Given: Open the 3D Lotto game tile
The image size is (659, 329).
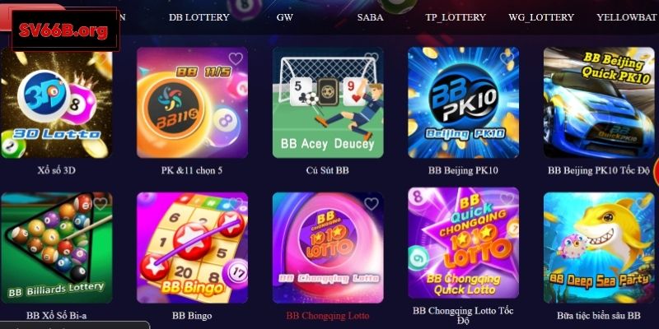Looking at the screenshot, I should point(56,102).
